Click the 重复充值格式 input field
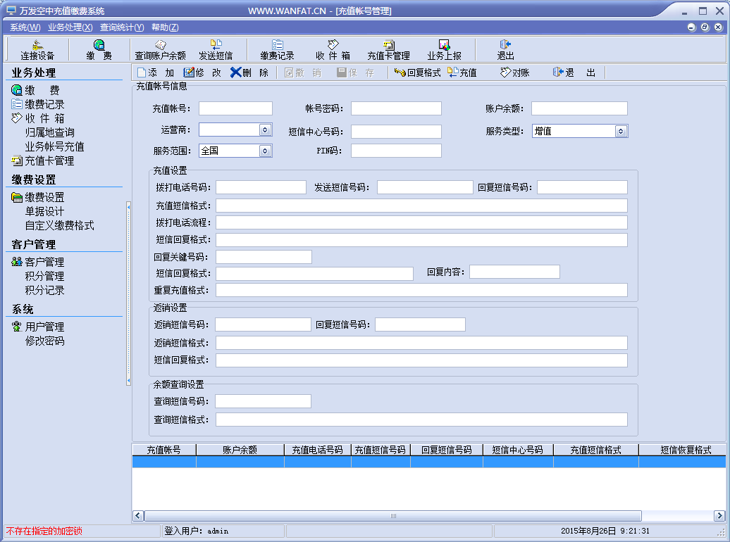 (x=421, y=290)
